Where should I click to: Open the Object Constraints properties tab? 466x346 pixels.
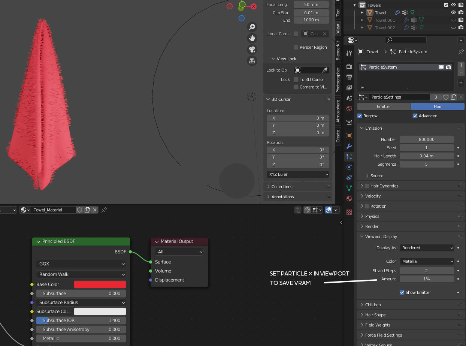click(x=349, y=178)
